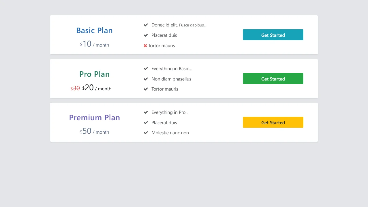Click the checkmark next to "Placerat duis" in Premium Plan
Viewport: 368px width, 207px height.
[146, 122]
